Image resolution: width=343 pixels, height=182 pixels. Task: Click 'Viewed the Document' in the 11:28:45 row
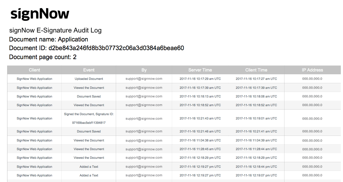89,149
